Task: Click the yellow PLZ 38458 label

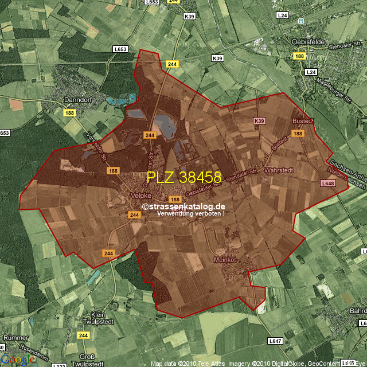Action: (x=183, y=177)
